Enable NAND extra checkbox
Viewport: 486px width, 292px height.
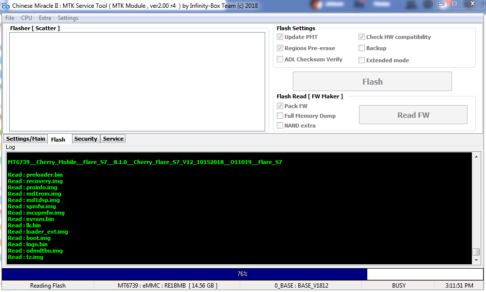[280, 126]
